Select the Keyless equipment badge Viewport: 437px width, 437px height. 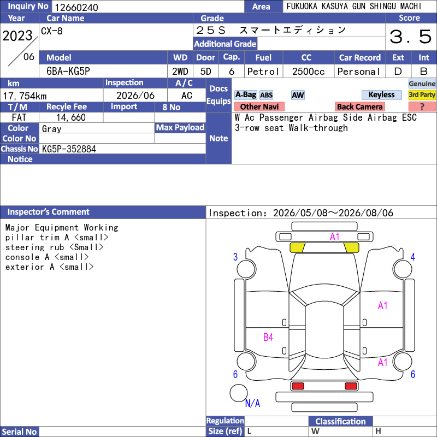(381, 95)
